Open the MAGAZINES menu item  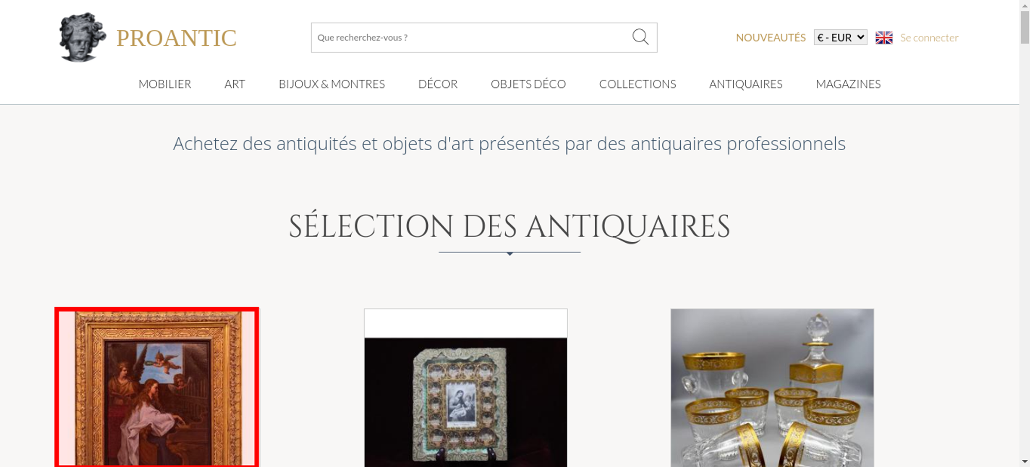tap(848, 84)
